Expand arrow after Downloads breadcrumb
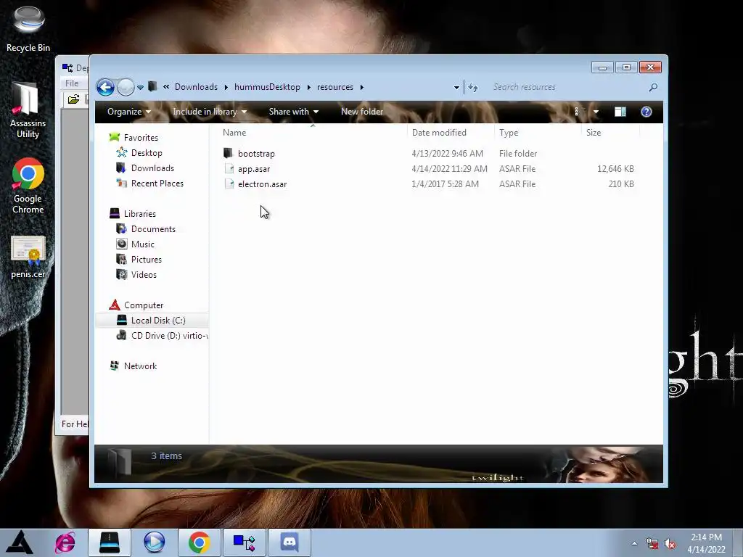 (x=226, y=87)
